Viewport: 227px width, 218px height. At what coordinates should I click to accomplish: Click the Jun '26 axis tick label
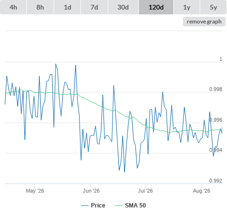click(x=91, y=191)
